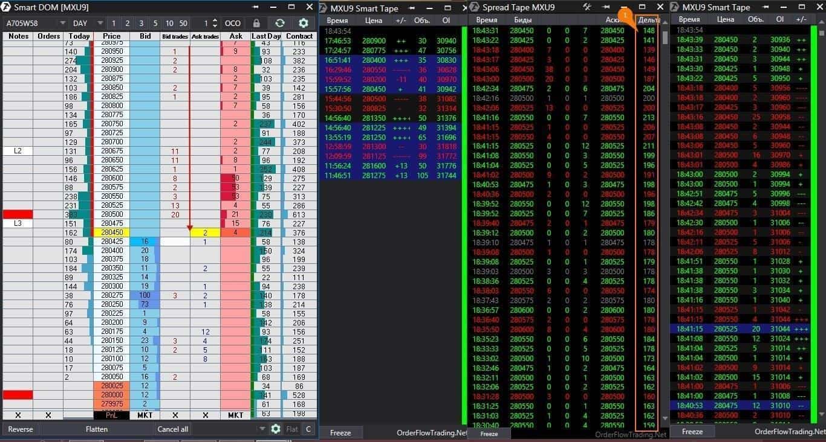This screenshot has height=442, width=826.
Task: Click the Reverse button
Action: coord(21,429)
